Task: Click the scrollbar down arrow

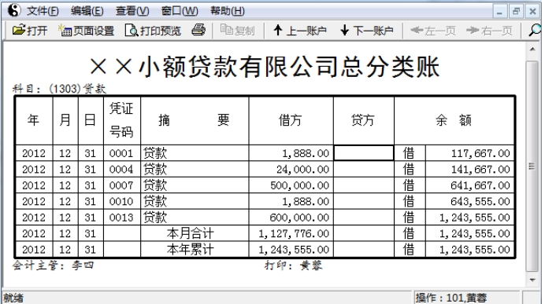Action: pyautogui.click(x=532, y=280)
